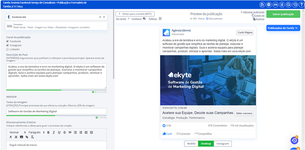Click the globe icon in the header
This screenshot has height=150, width=305.
[269, 5]
